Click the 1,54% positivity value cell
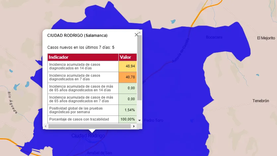The image size is (277, 156). (x=127, y=110)
